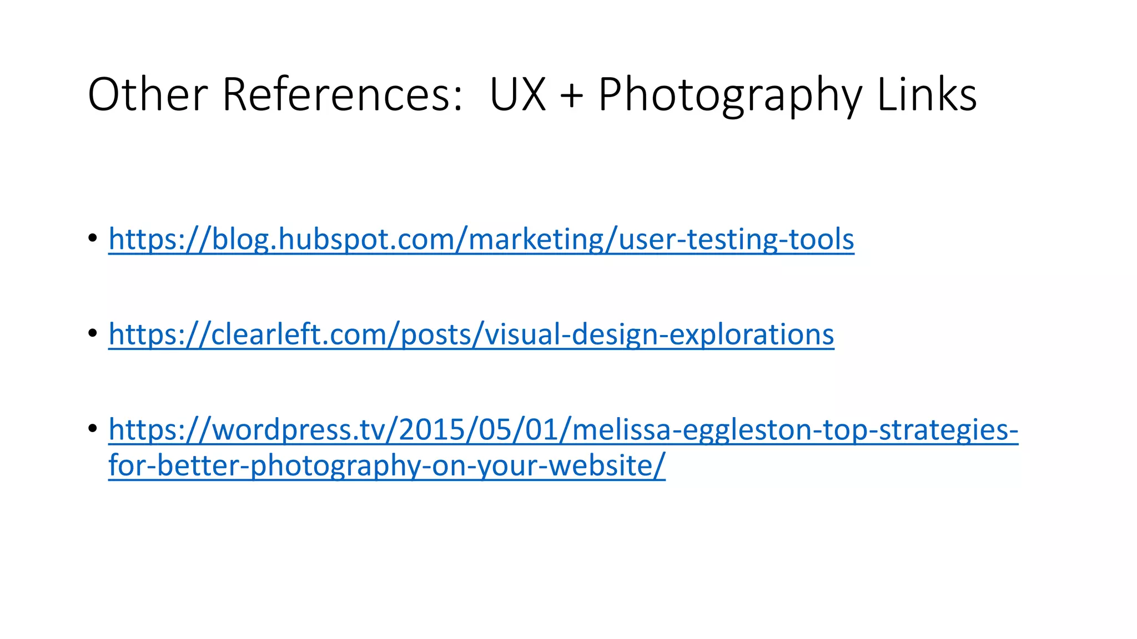Open the blog.hubspot.com user-testing-tools link
Image resolution: width=1137 pixels, height=639 pixels.
tap(481, 239)
